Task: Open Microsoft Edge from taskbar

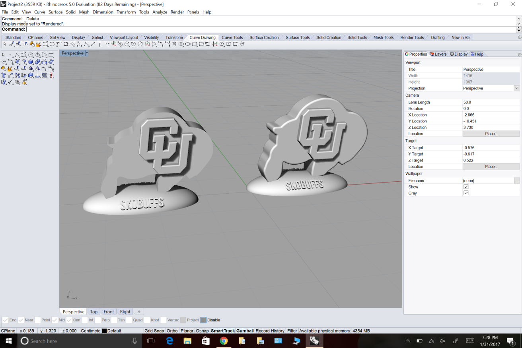Action: click(x=169, y=341)
